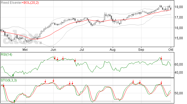Click the 16,00 price axis label
The height and width of the screenshot is (104, 187).
(179, 28)
